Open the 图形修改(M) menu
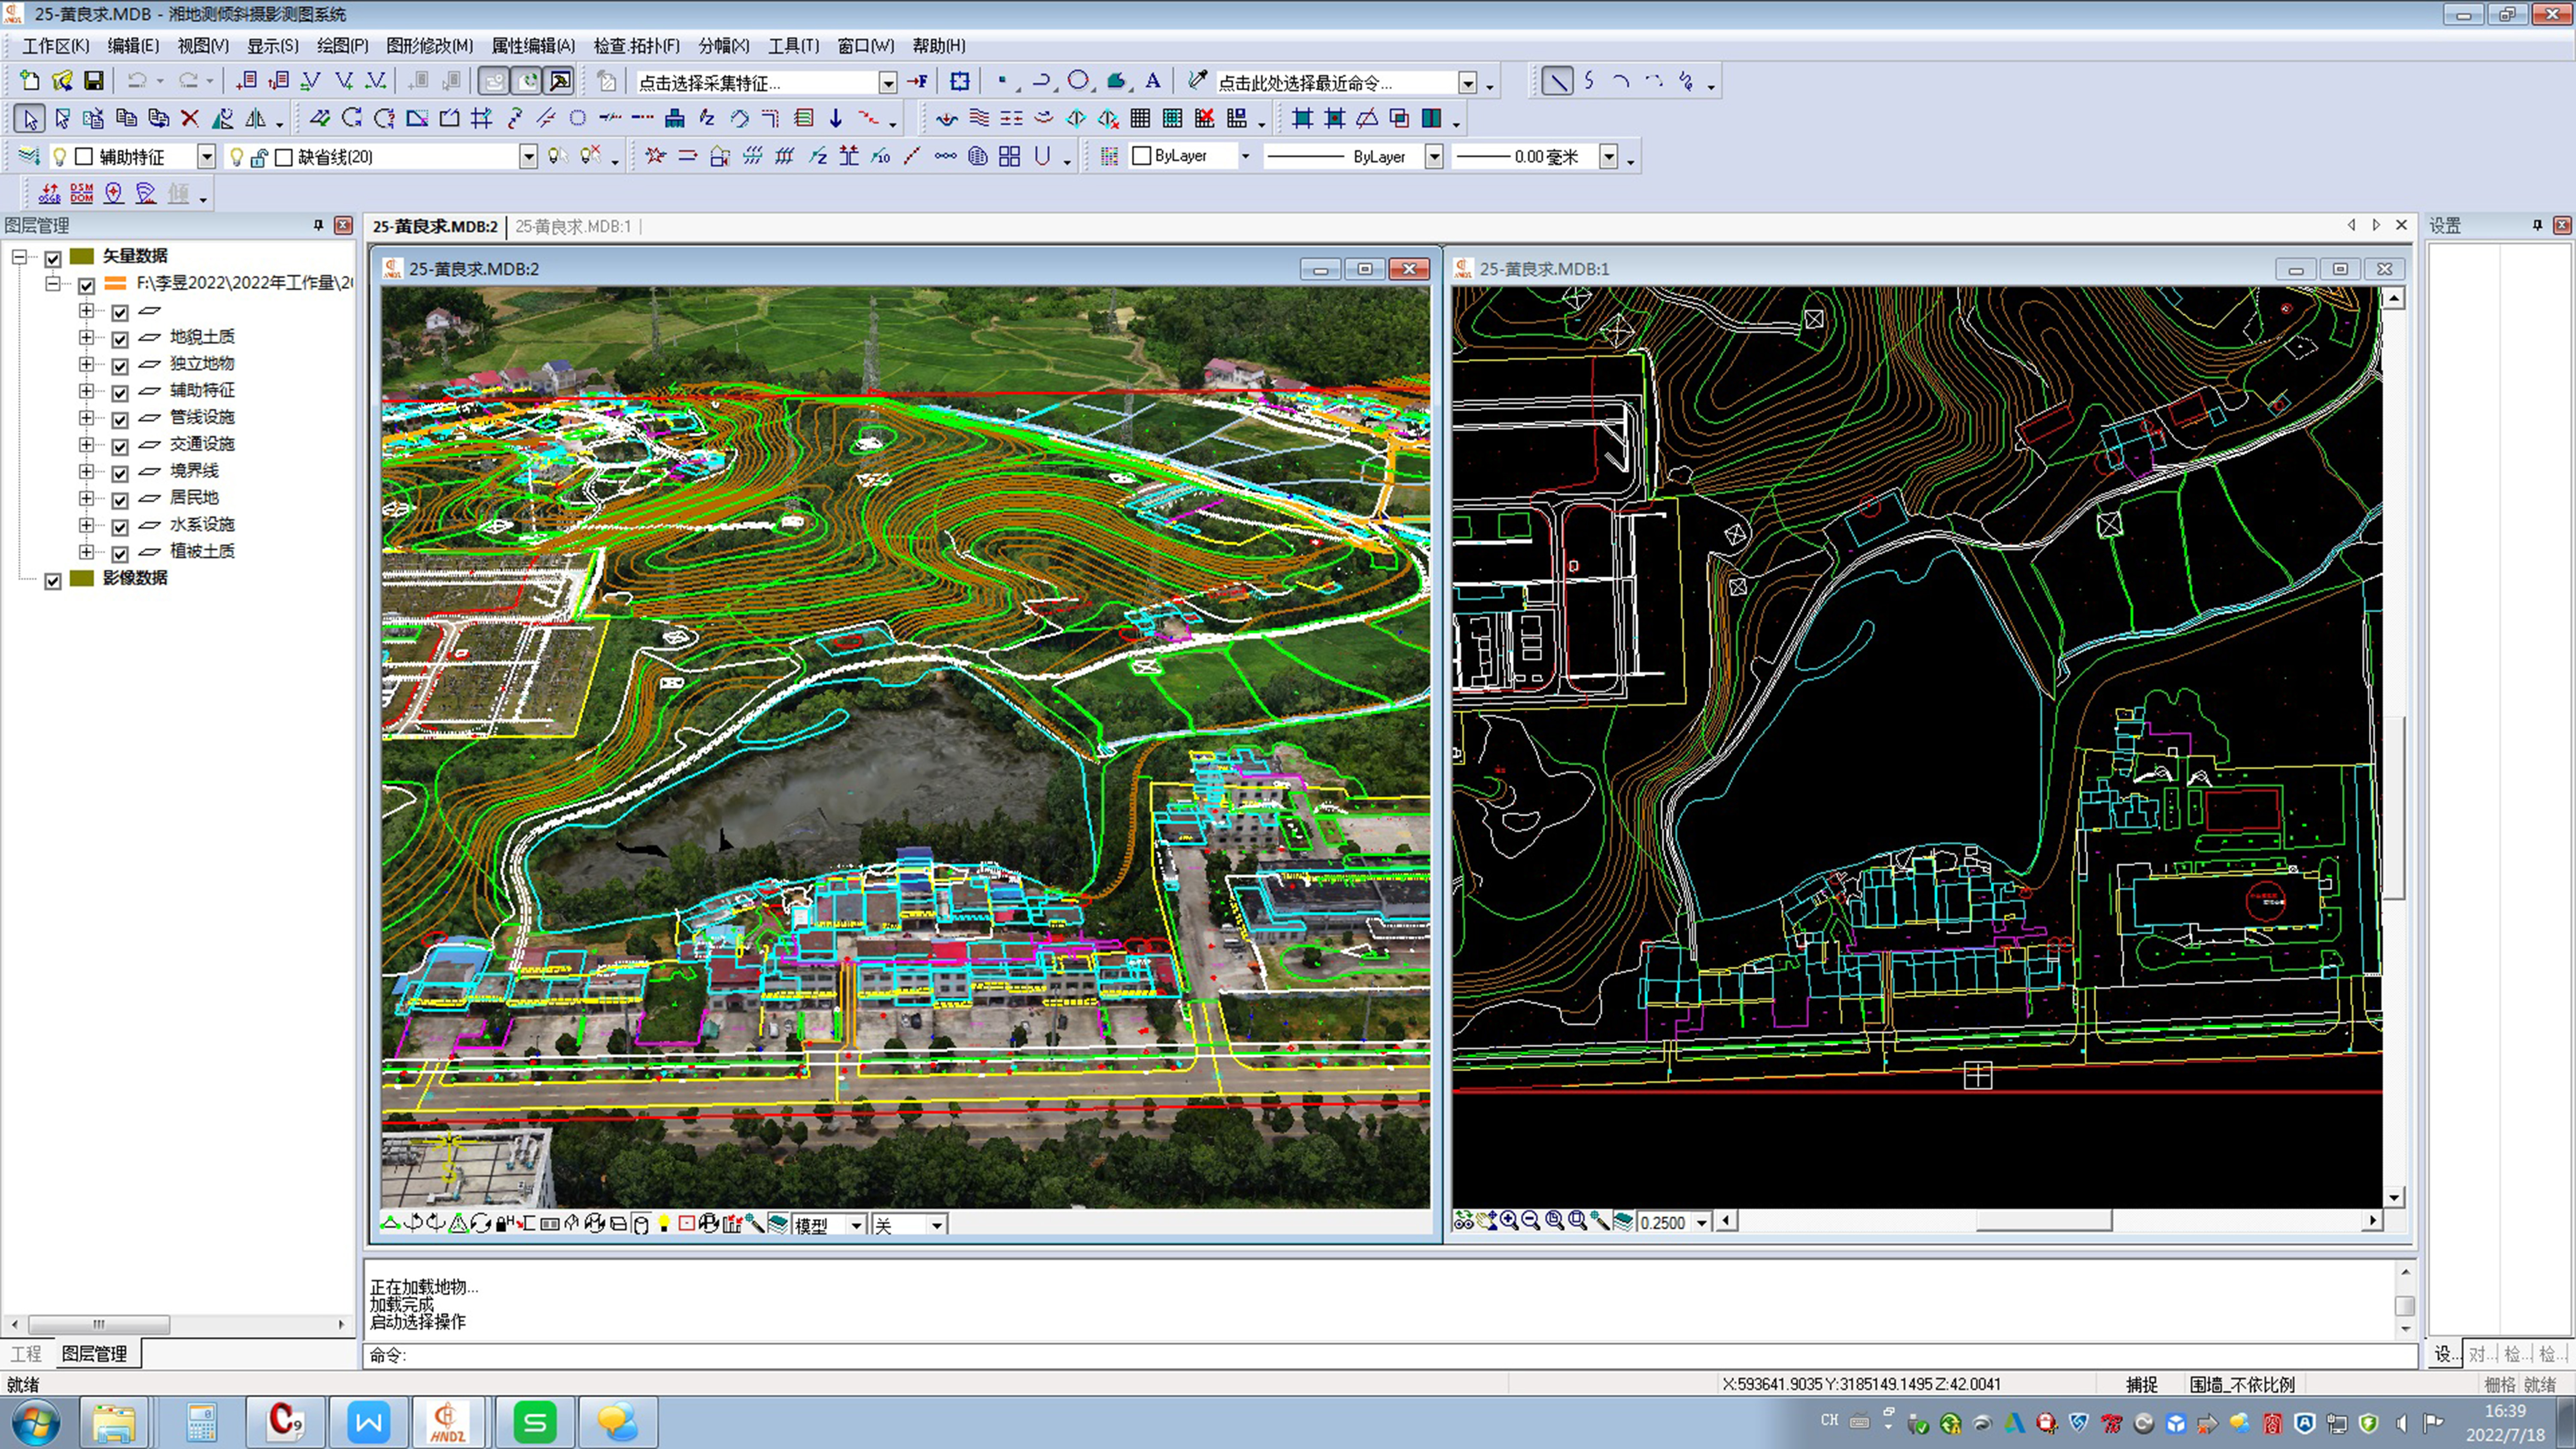The width and height of the screenshot is (2576, 1449). point(430,46)
